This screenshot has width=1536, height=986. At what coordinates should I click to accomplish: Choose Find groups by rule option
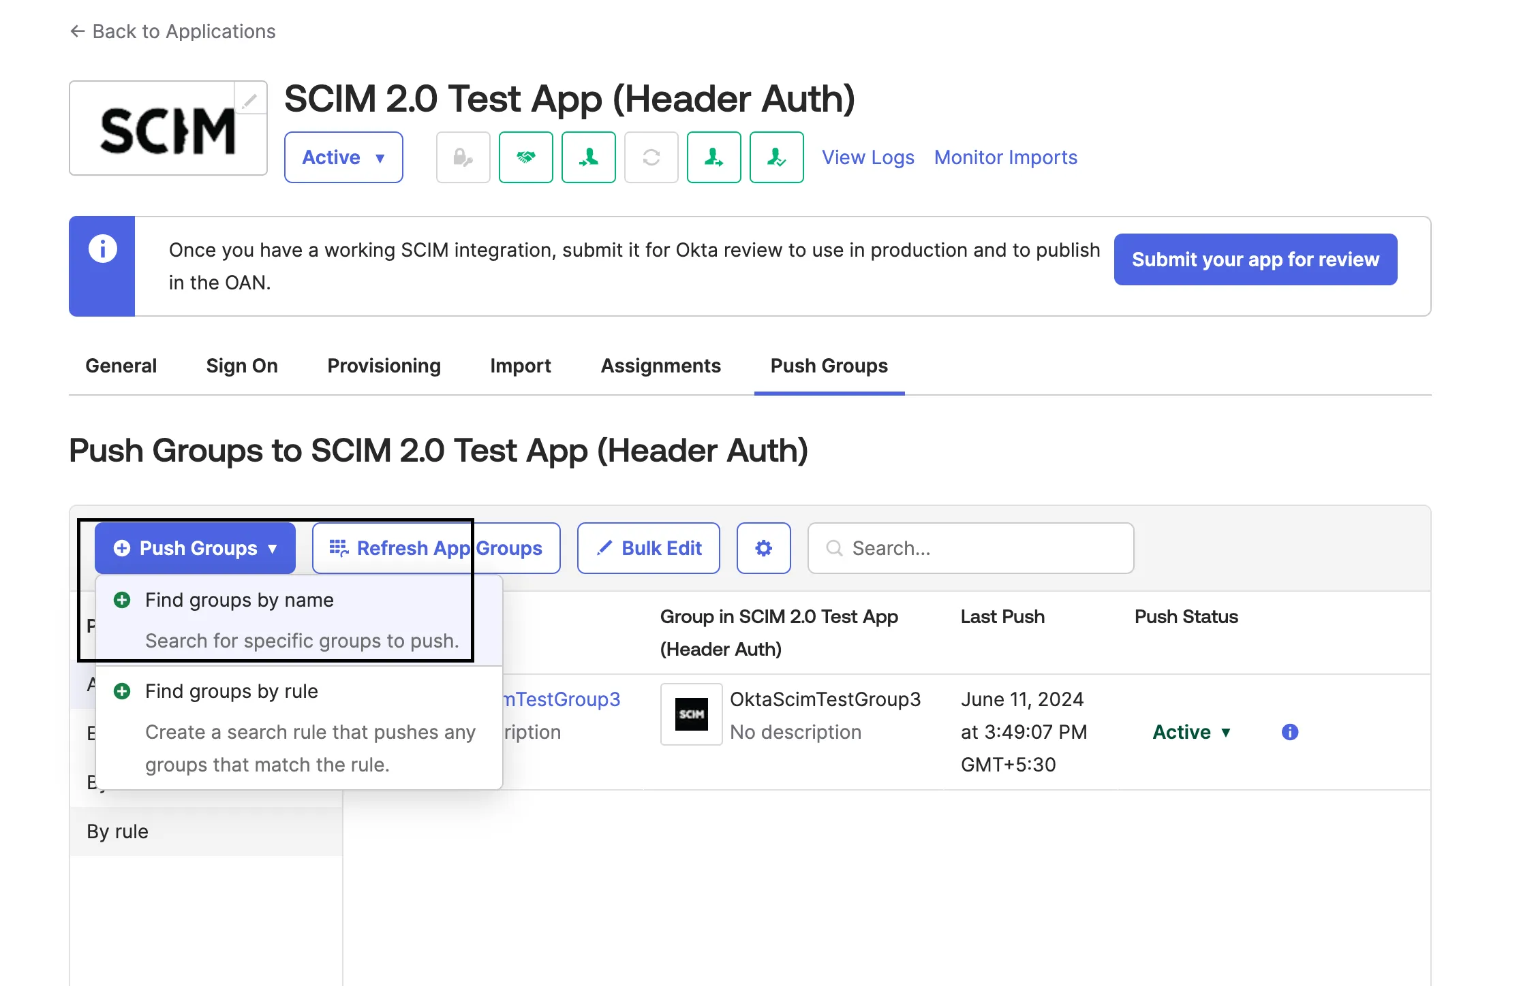click(x=299, y=728)
